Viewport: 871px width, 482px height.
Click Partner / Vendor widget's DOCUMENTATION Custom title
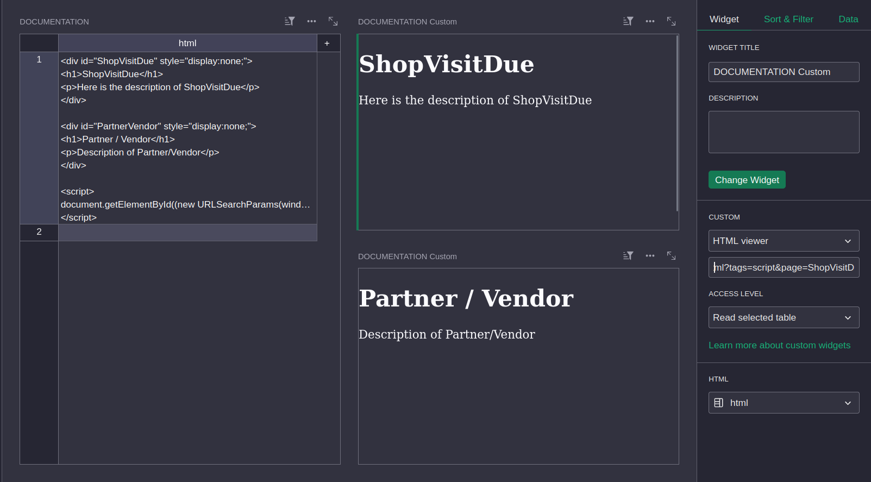pos(408,256)
